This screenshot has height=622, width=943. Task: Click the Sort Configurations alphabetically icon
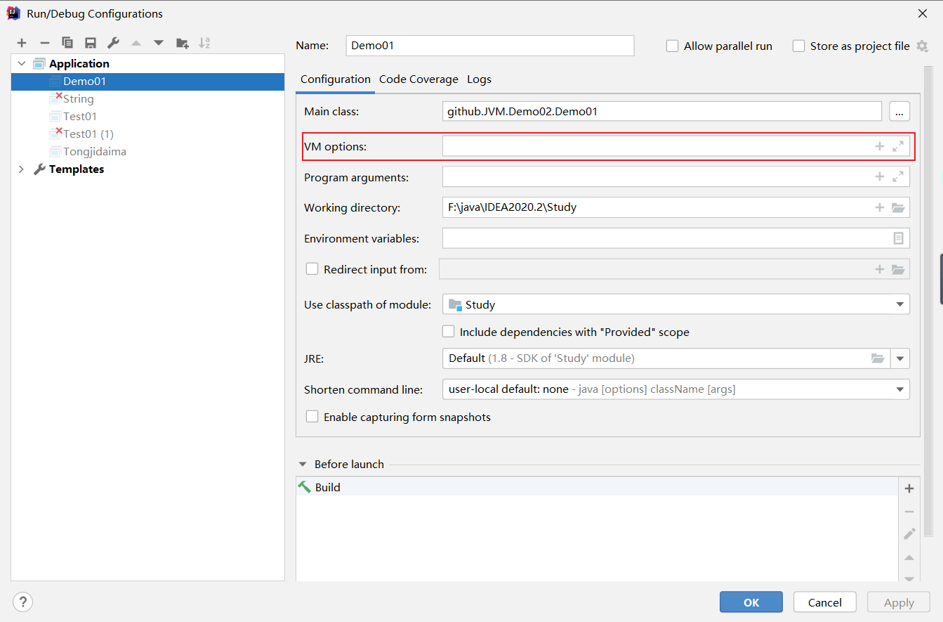pyautogui.click(x=204, y=43)
